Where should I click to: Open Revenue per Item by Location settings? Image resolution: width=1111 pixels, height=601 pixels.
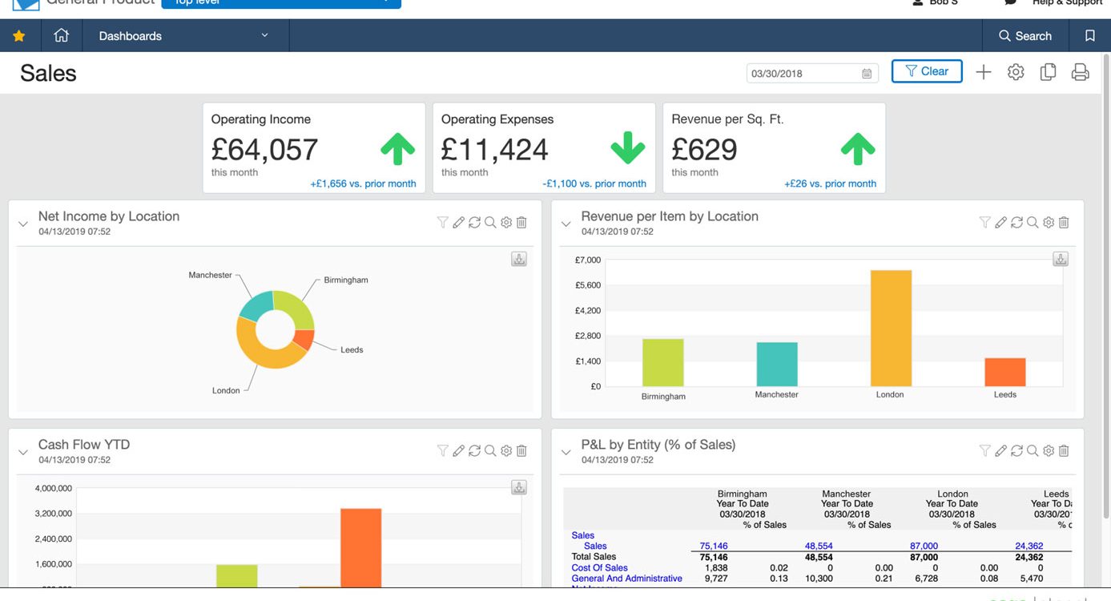1049,223
